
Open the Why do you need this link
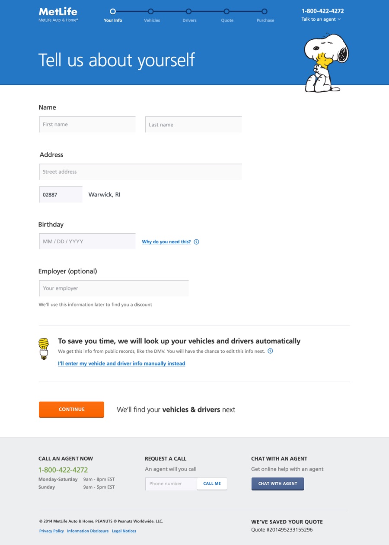click(166, 242)
